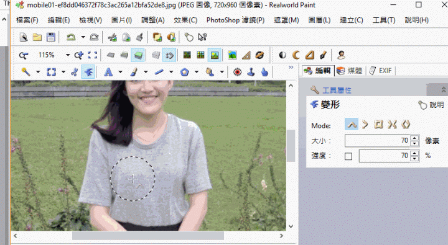Expand the magic wand tool dropdown arrow
Viewport: 448px width, 245px height.
[x=38, y=72]
